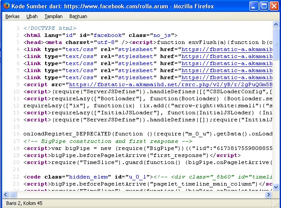Click onloadRegister_DEPRECATED text on line 16
The width and height of the screenshot is (281, 208).
tap(67, 134)
